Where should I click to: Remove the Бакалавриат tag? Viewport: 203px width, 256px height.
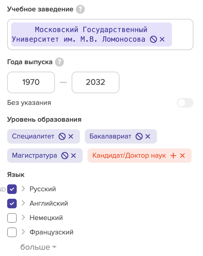click(148, 136)
